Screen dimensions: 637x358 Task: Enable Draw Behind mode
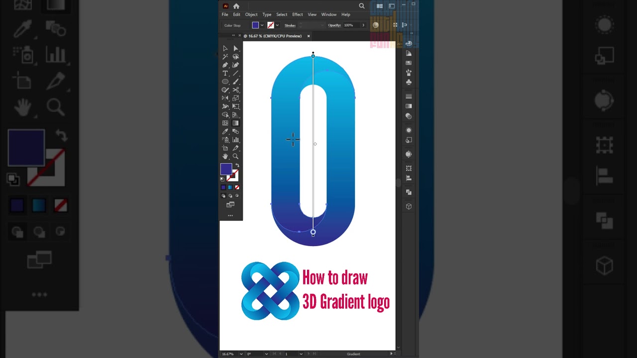230,196
